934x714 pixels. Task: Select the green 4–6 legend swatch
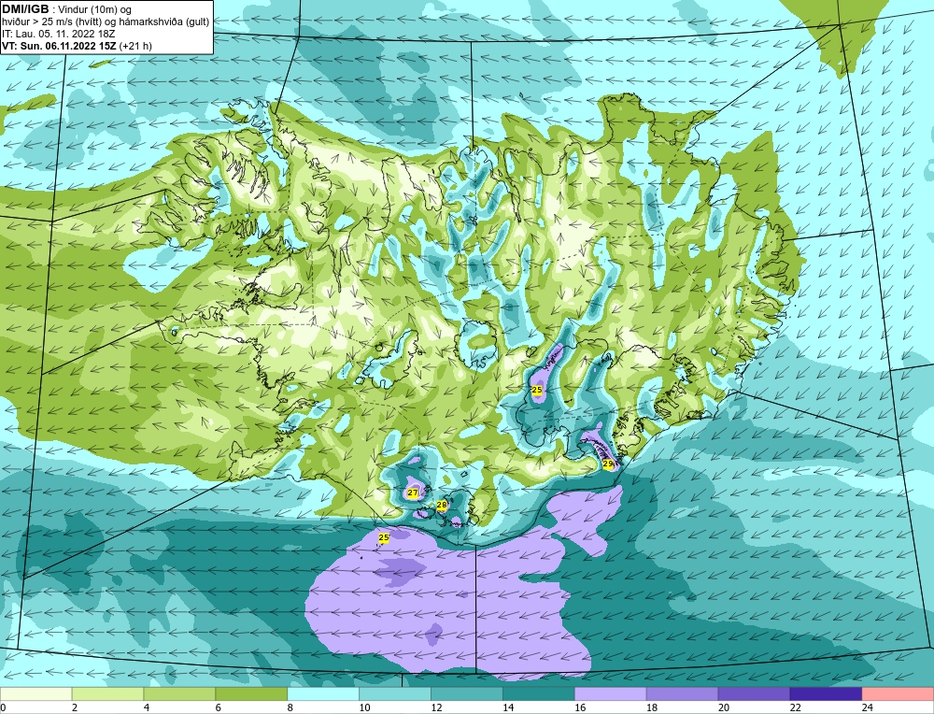[x=180, y=694]
